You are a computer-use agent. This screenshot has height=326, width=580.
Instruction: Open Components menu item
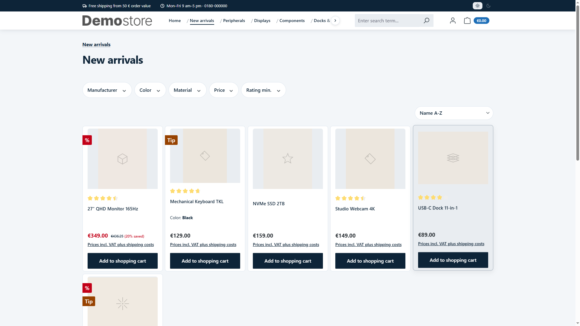[x=292, y=21]
